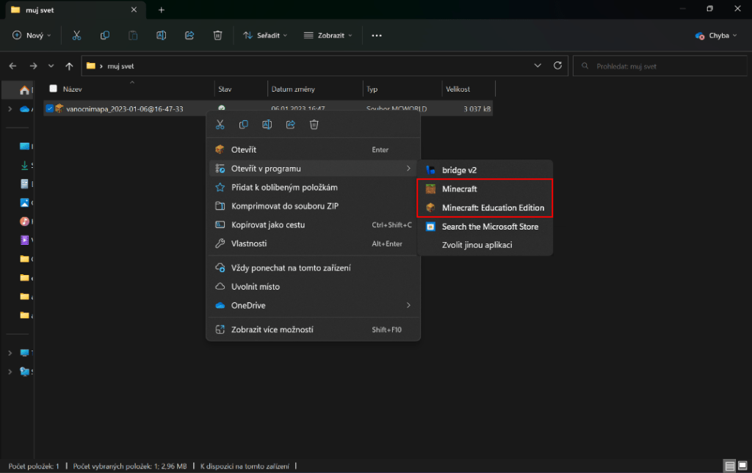
Task: Click the rename icon in context menu
Action: pyautogui.click(x=267, y=125)
